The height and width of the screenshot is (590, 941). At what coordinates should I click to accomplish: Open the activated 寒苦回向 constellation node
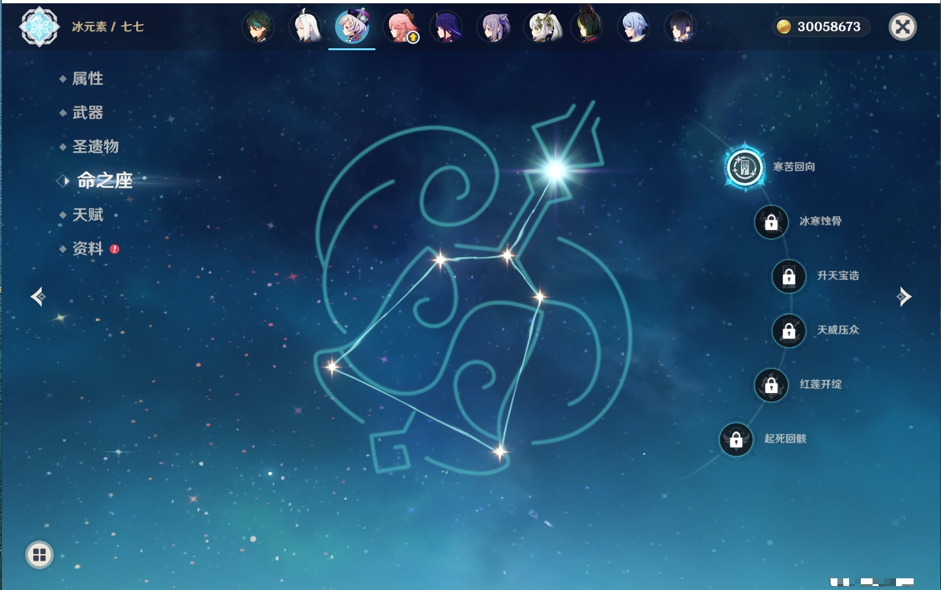(x=744, y=168)
